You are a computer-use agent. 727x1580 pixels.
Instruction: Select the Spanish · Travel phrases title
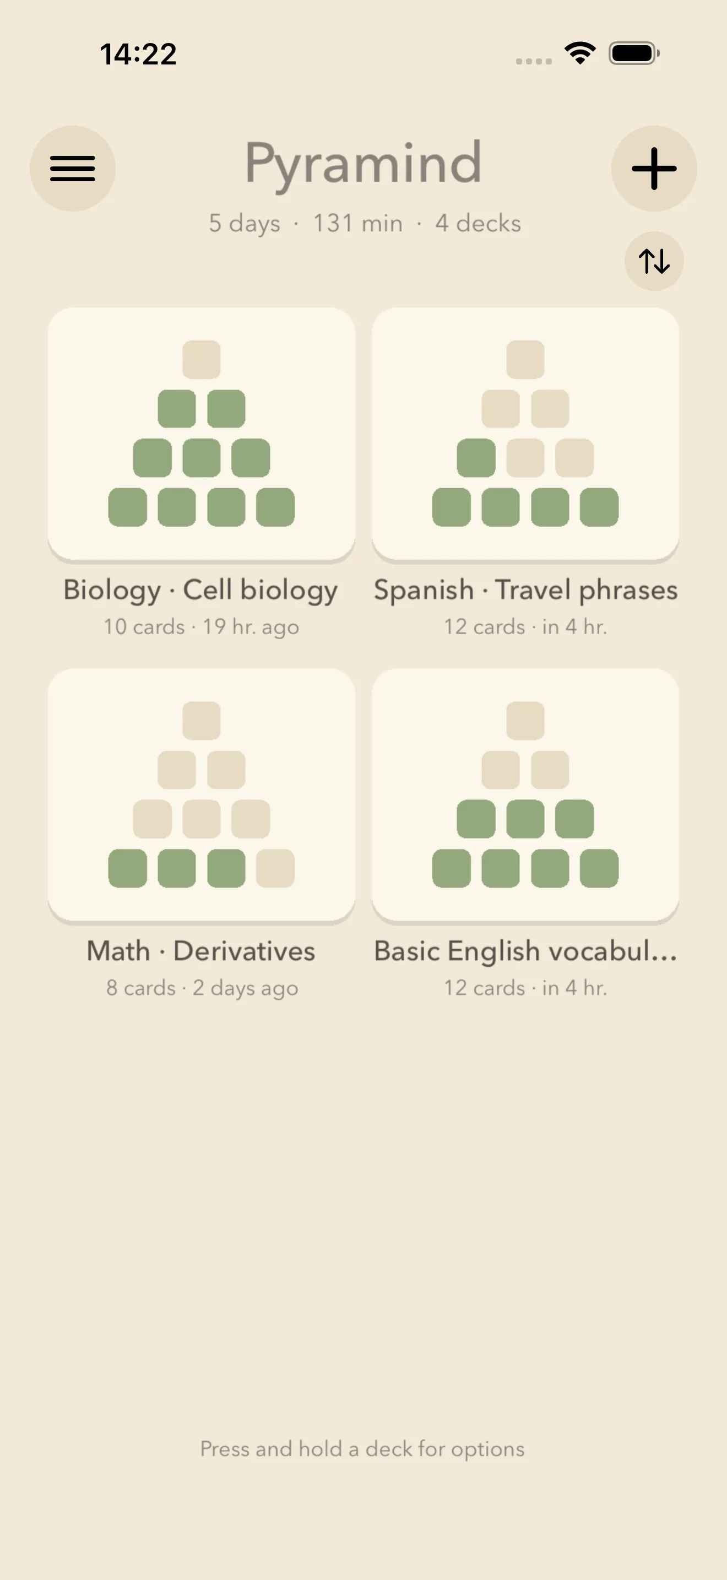click(x=526, y=590)
